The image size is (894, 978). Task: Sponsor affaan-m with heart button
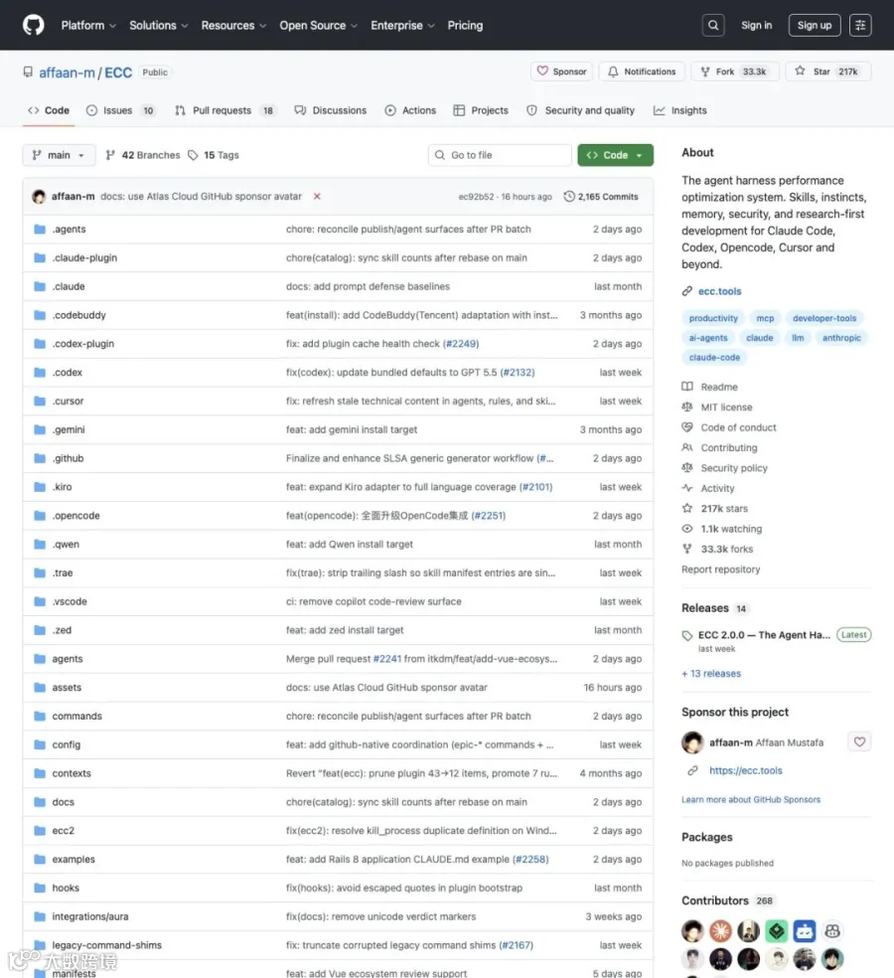[x=859, y=742]
